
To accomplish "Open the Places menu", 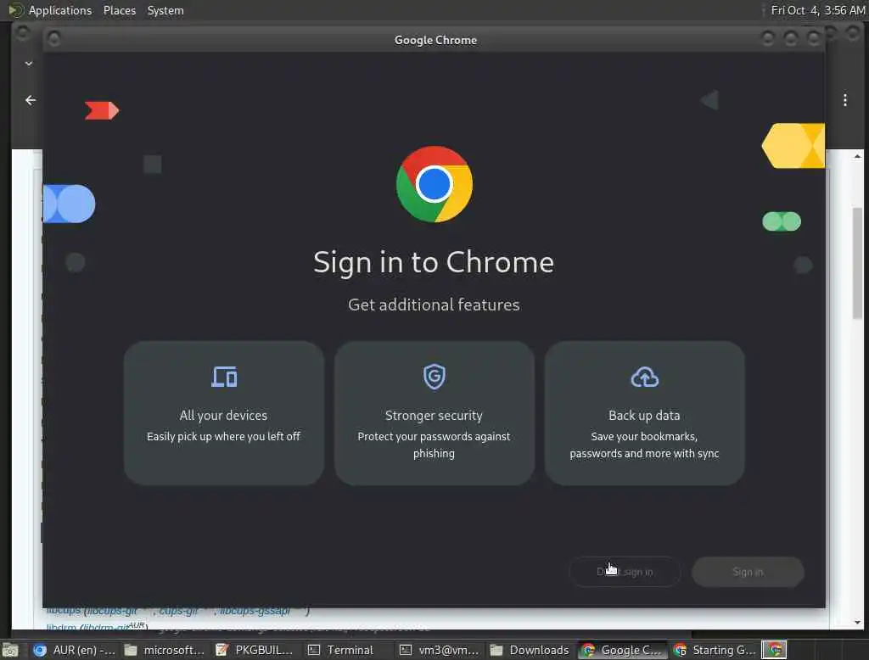I will pyautogui.click(x=119, y=10).
